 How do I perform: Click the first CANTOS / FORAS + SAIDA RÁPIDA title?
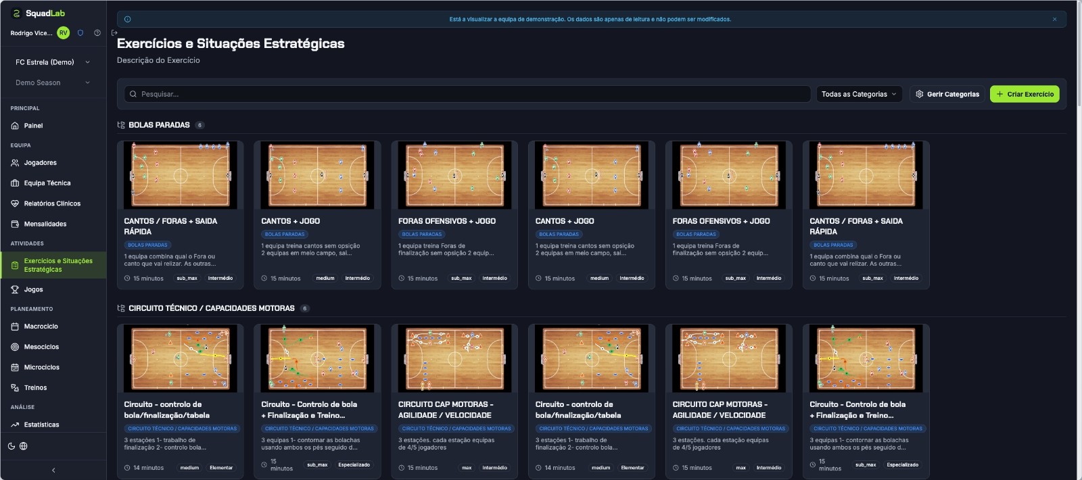tap(170, 226)
